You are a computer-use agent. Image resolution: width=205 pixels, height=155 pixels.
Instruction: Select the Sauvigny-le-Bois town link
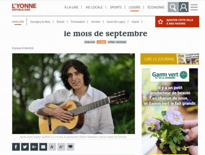[x=40, y=22]
